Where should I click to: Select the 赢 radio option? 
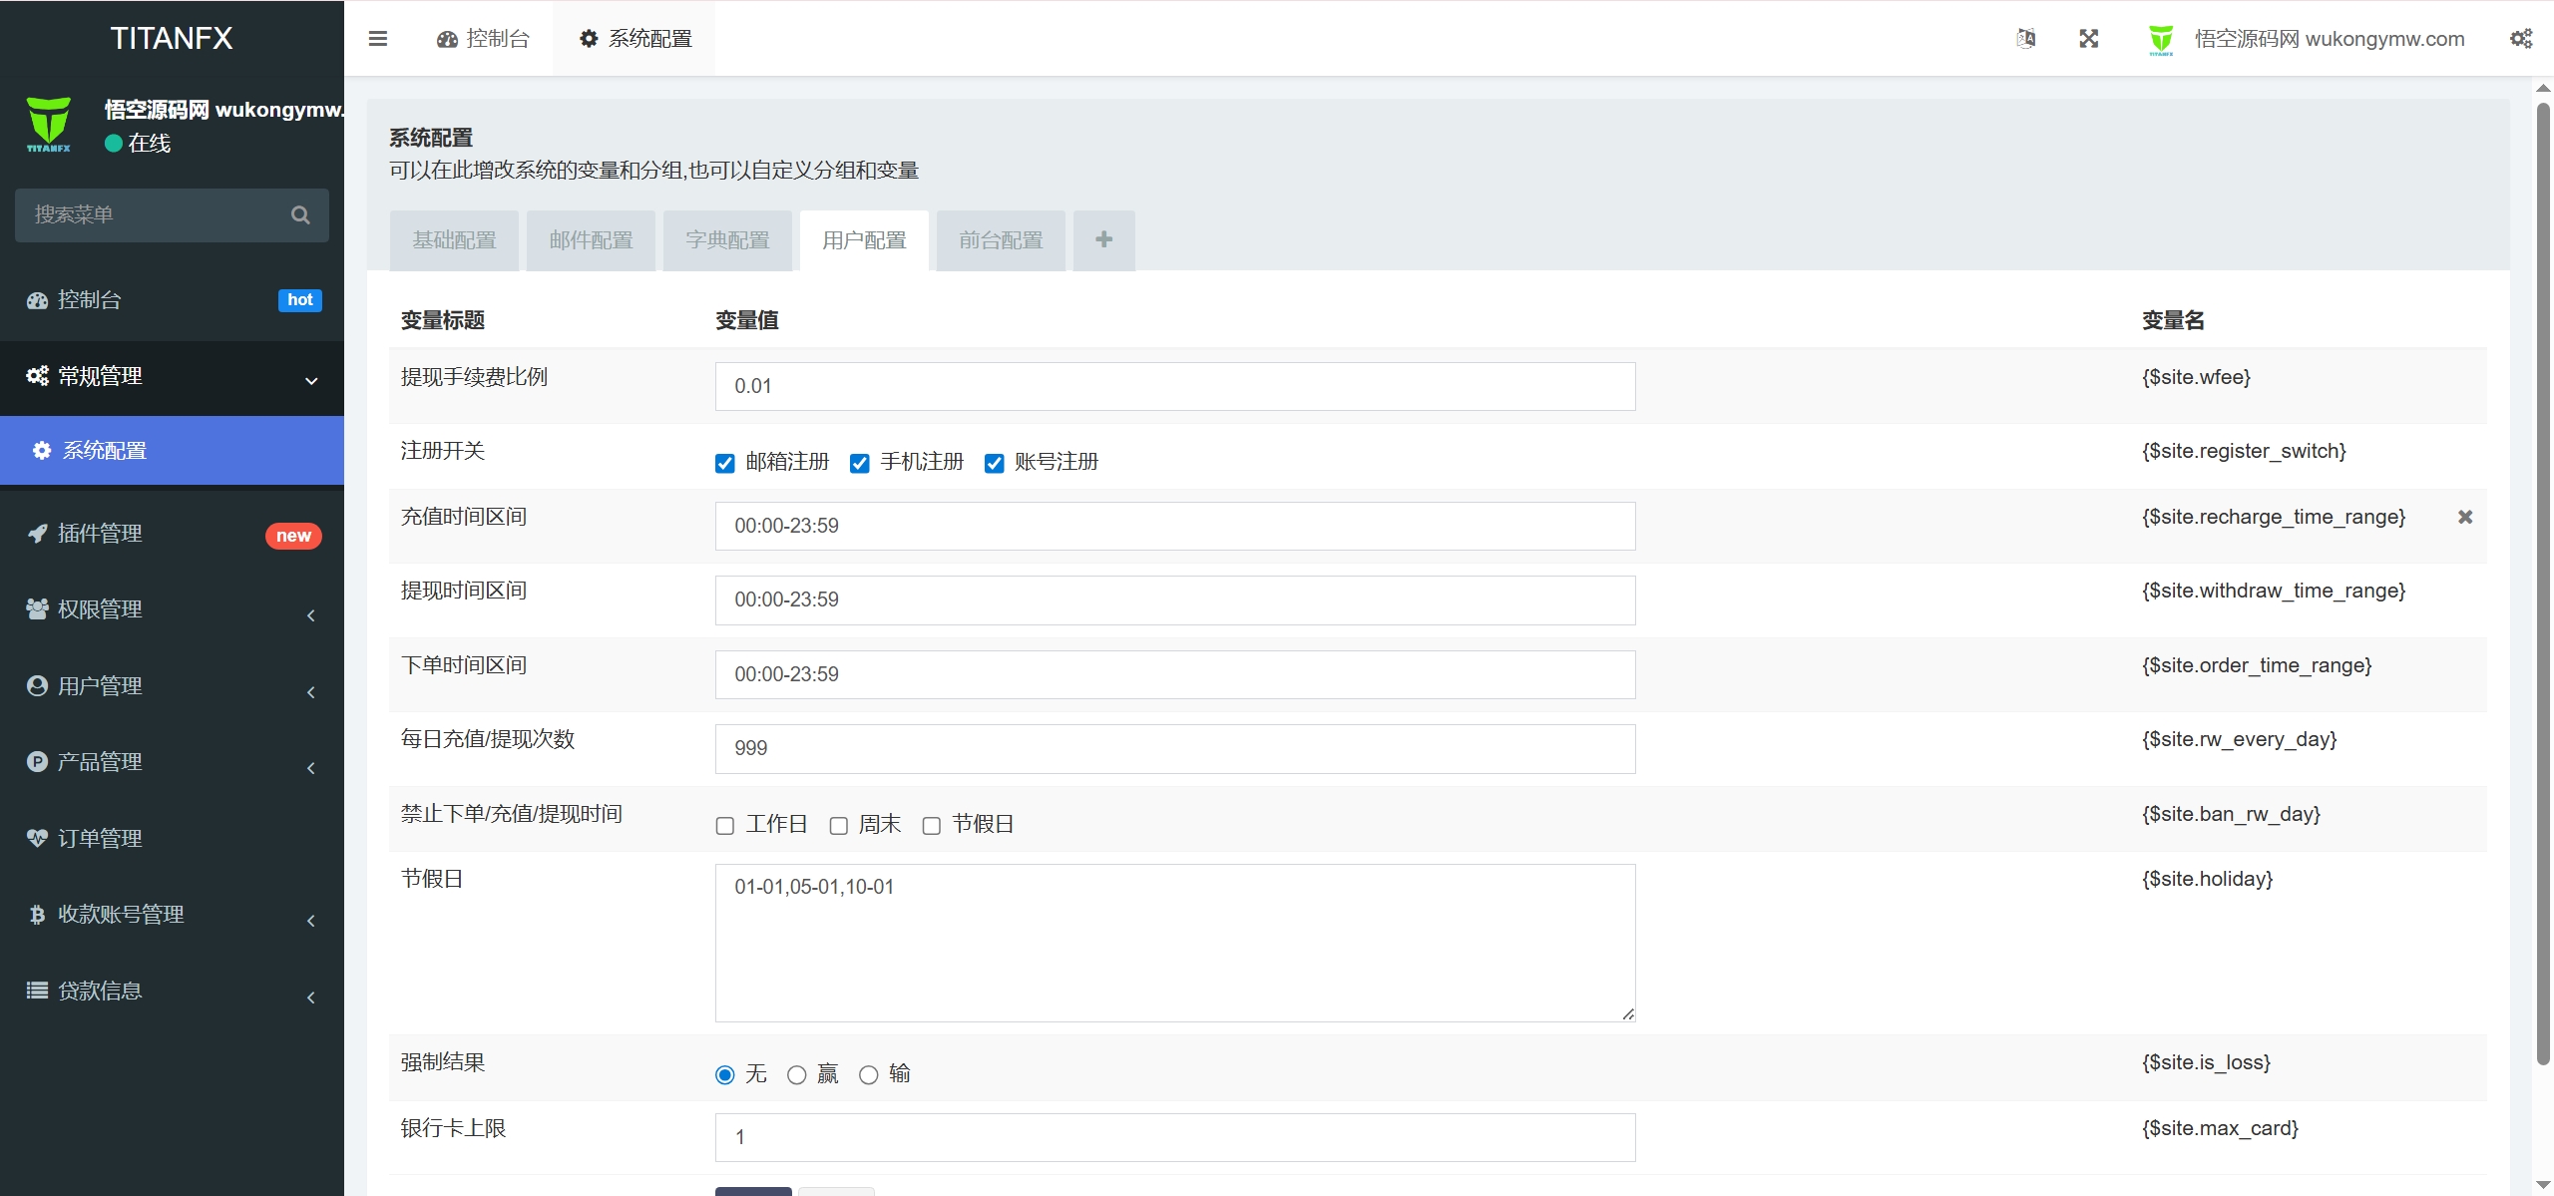click(797, 1075)
